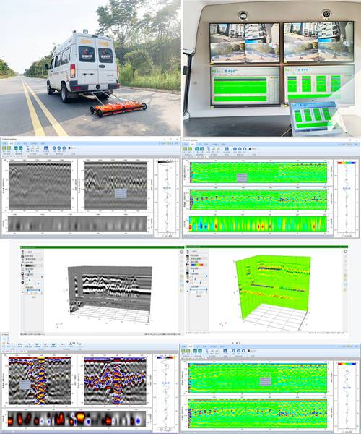Viewport: 361px width, 434px height.
Task: Click the first green icon in the grayscale radargram window toolbar
Action: tap(4, 148)
